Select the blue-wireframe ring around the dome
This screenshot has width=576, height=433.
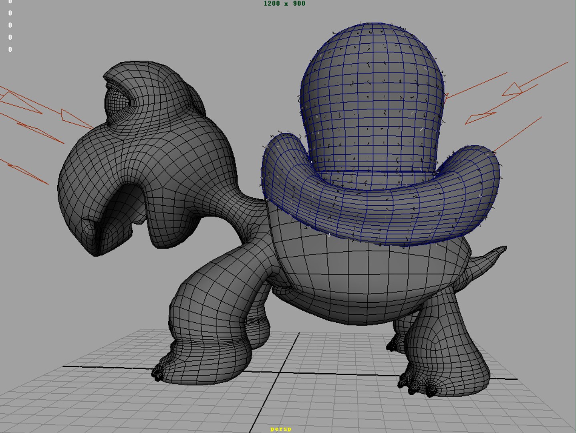point(381,208)
